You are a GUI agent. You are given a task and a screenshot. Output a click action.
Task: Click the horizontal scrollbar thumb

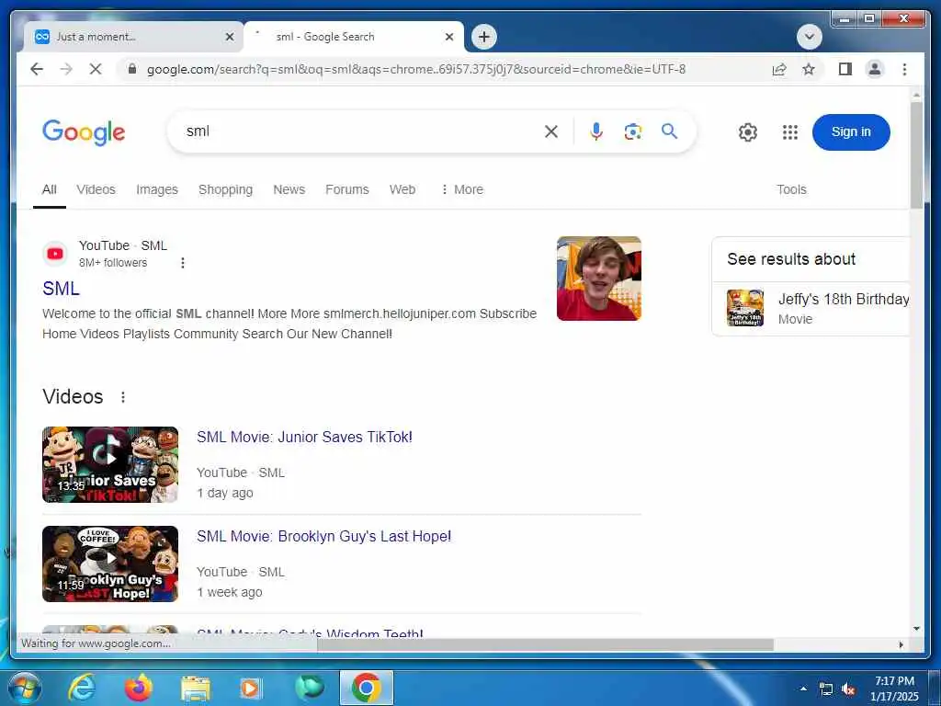pos(546,644)
